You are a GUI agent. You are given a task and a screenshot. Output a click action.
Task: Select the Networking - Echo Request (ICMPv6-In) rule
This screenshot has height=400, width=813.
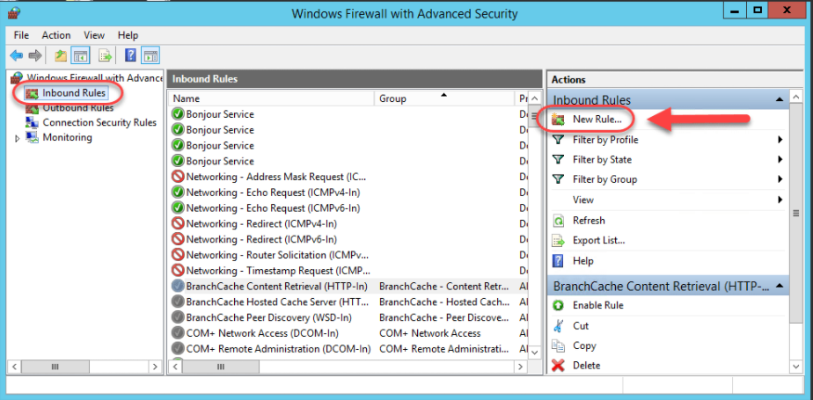[x=273, y=207]
